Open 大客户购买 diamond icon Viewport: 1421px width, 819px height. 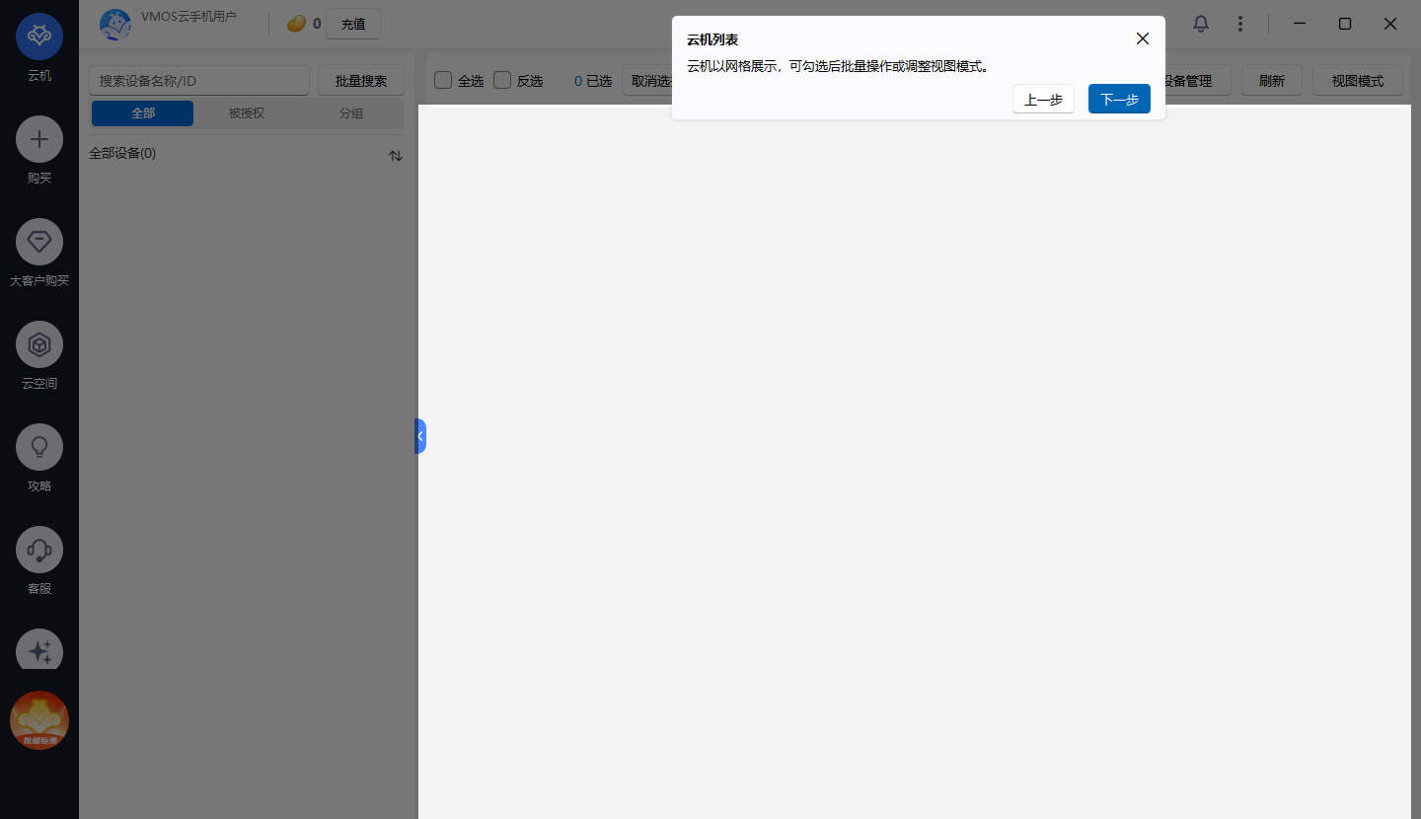tap(39, 242)
